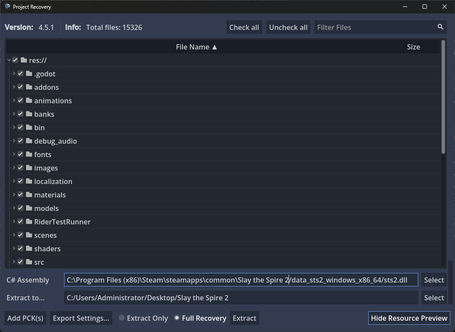Click the Extract to path field

(240, 298)
